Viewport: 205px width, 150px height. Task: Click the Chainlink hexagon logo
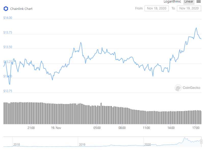click(x=6, y=9)
